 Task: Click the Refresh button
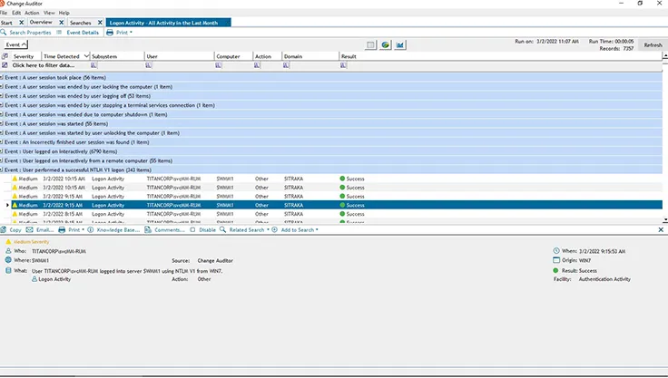[653, 44]
